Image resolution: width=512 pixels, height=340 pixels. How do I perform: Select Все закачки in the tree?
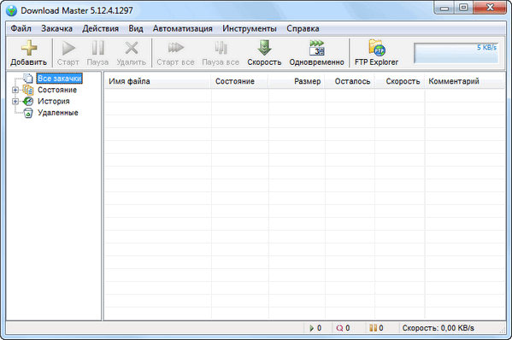point(59,79)
